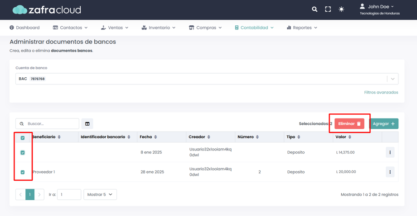
Task: Switch theme with the sun icon
Action: tap(341, 9)
